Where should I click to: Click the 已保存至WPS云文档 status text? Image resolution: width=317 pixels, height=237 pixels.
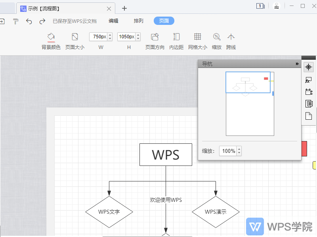[x=74, y=21]
